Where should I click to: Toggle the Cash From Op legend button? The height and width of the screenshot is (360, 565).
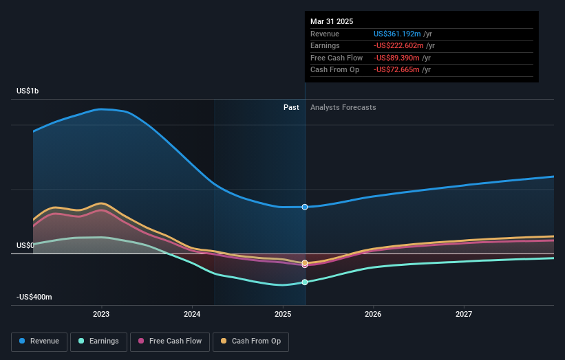coord(250,341)
